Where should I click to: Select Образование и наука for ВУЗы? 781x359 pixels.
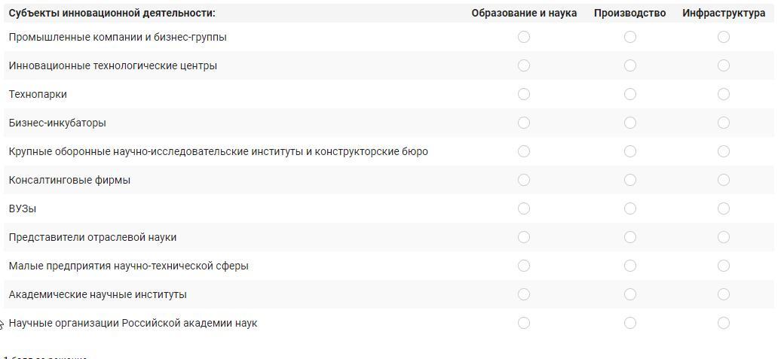coord(524,208)
